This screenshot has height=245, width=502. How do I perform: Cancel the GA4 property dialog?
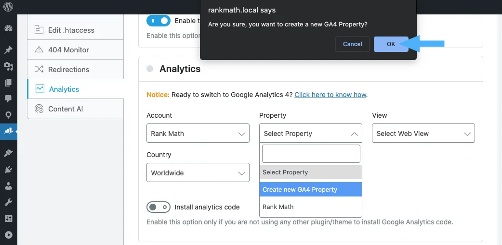pos(353,44)
